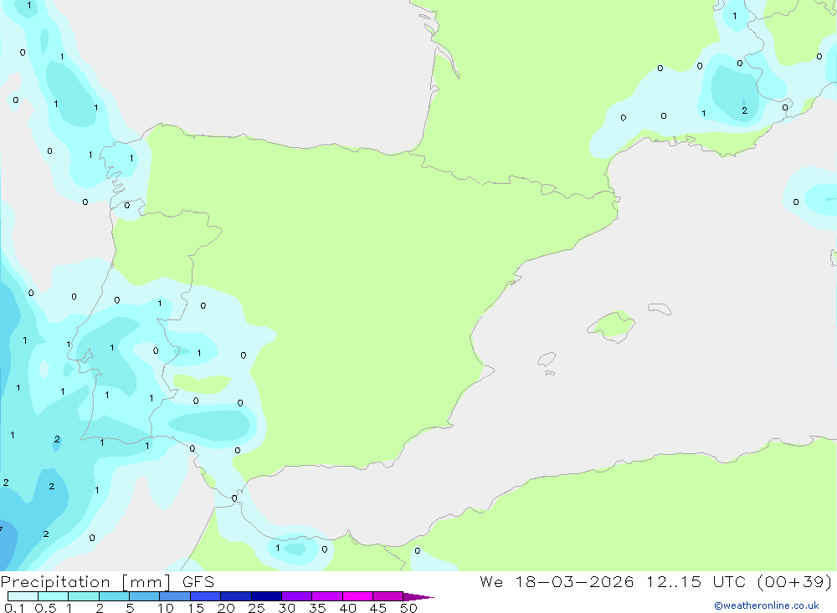The height and width of the screenshot is (613, 837).
Task: Click the legend arrow for values above 50
Action: (418, 597)
